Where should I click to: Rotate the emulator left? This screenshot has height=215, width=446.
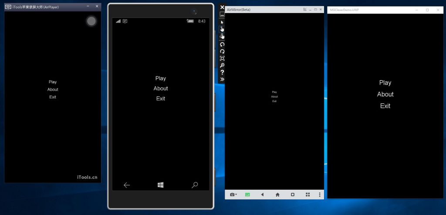(x=222, y=44)
